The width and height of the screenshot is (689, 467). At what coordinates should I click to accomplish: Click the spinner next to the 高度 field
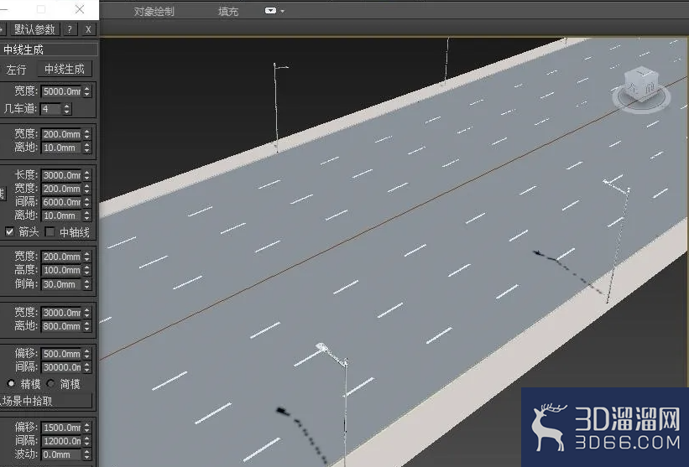pos(87,270)
